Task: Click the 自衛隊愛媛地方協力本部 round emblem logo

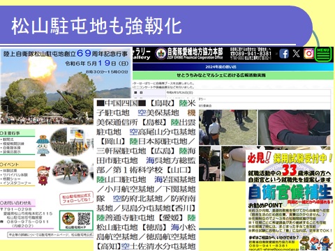Action: click(x=161, y=54)
